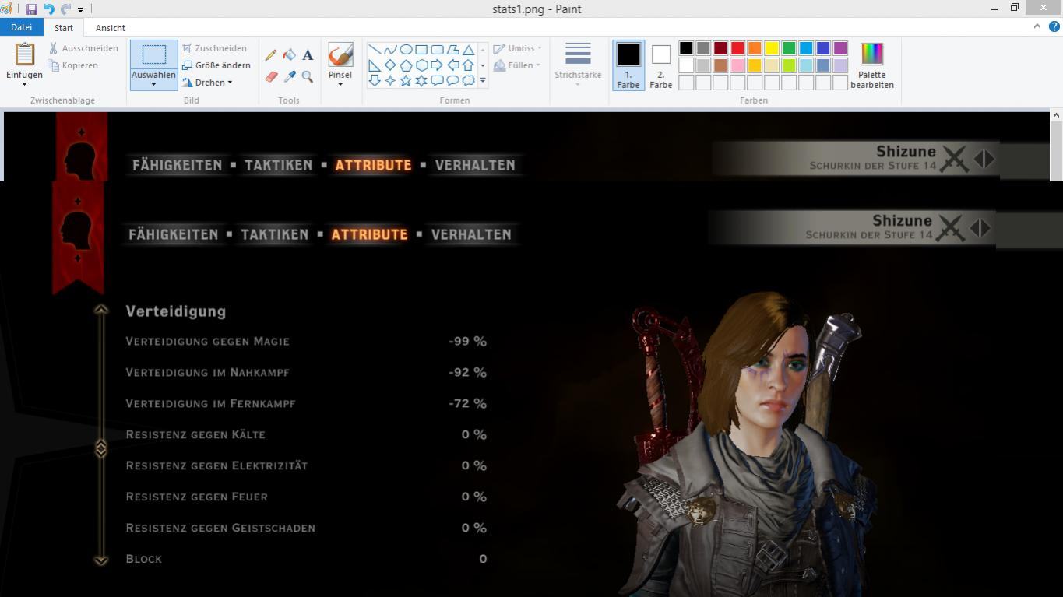Select the Magnifier tool
Screen dimensions: 1063x597
click(x=308, y=76)
